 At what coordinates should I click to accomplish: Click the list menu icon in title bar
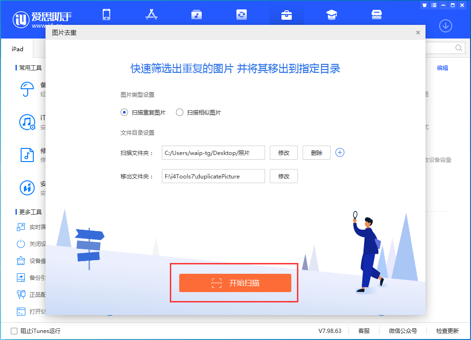(x=434, y=5)
